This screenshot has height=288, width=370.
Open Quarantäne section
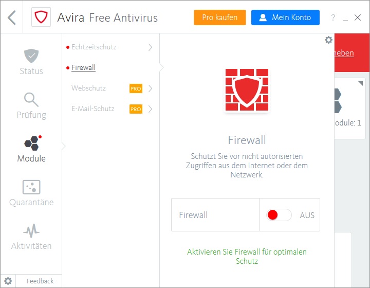click(x=31, y=193)
